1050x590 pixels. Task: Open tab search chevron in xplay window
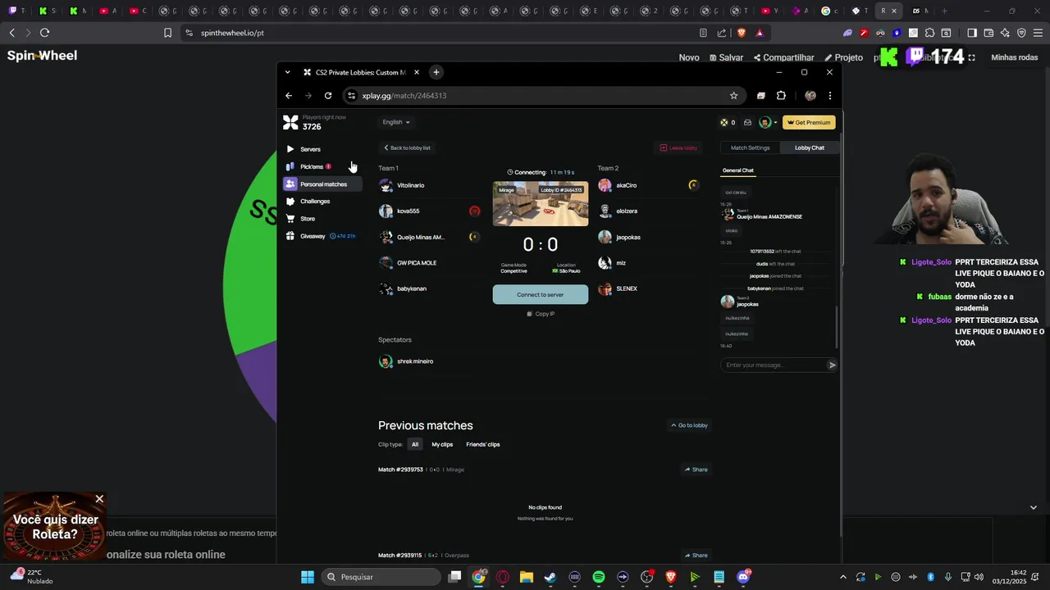tap(287, 72)
